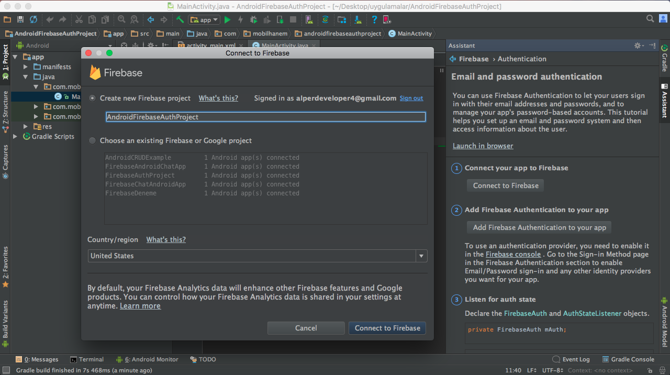Click Launch in browser link in Assistant

point(483,146)
